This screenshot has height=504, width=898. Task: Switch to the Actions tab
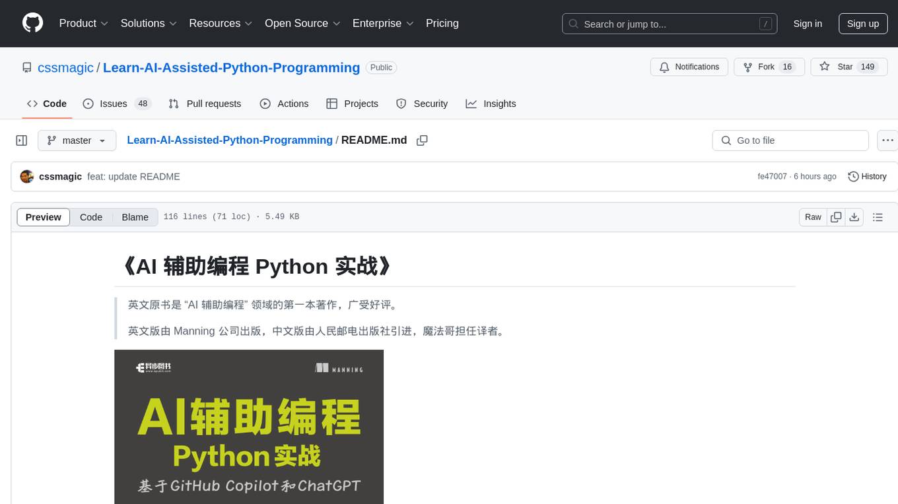284,104
